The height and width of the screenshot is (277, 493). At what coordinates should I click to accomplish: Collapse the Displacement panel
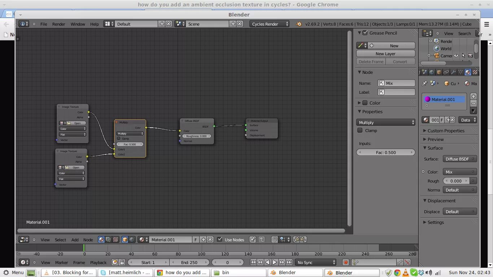[424, 201]
